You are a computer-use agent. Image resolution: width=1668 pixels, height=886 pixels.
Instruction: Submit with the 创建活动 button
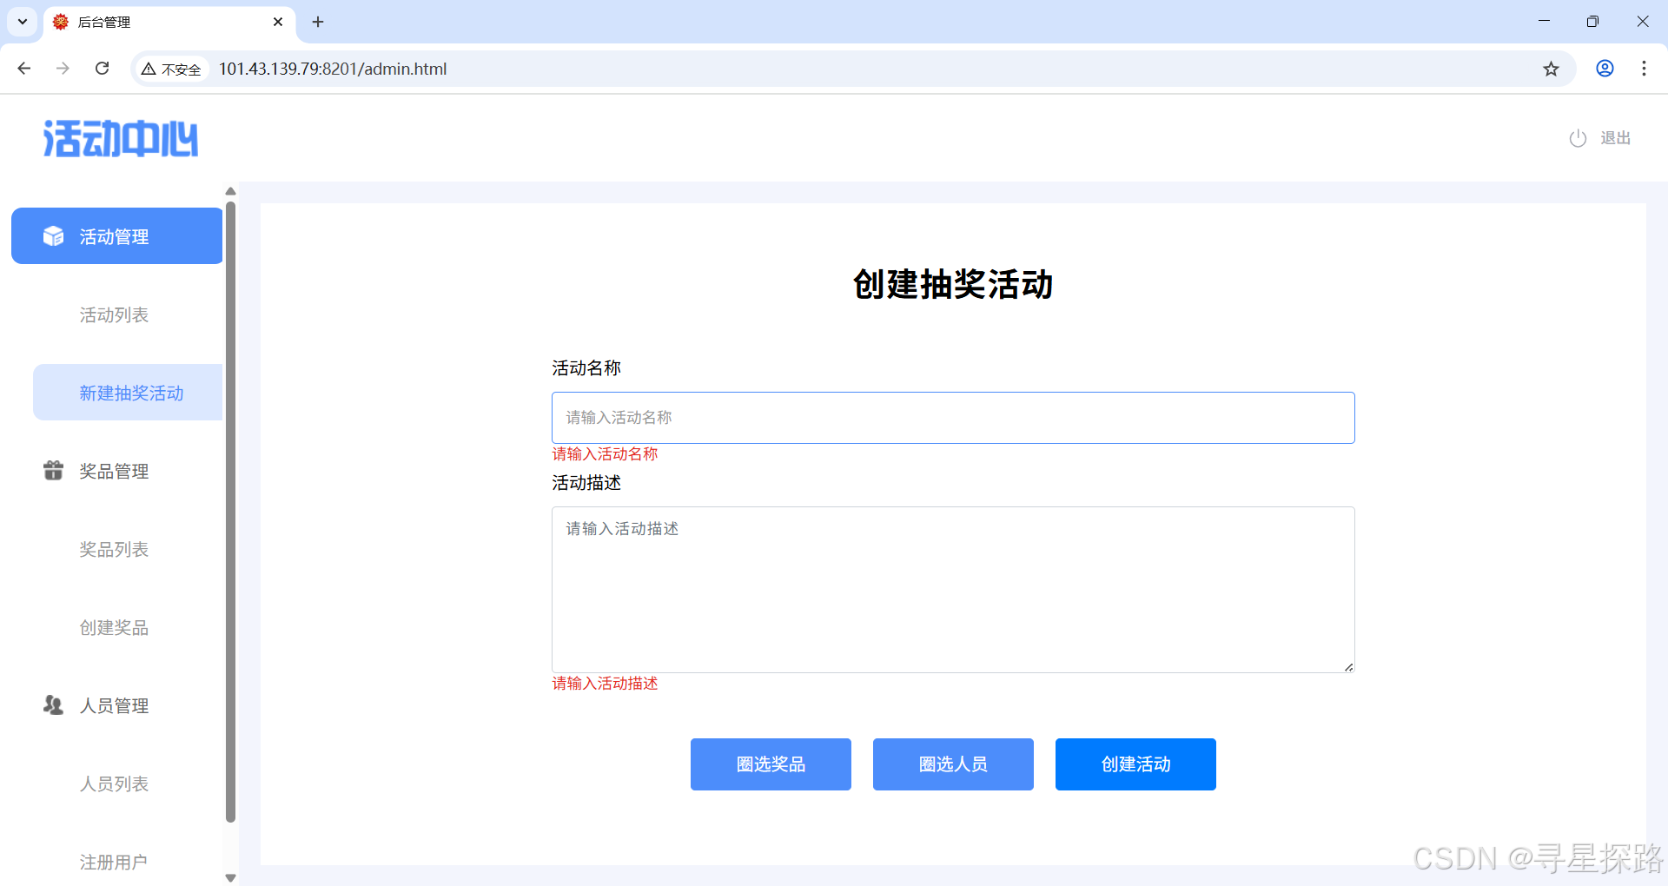pos(1135,764)
